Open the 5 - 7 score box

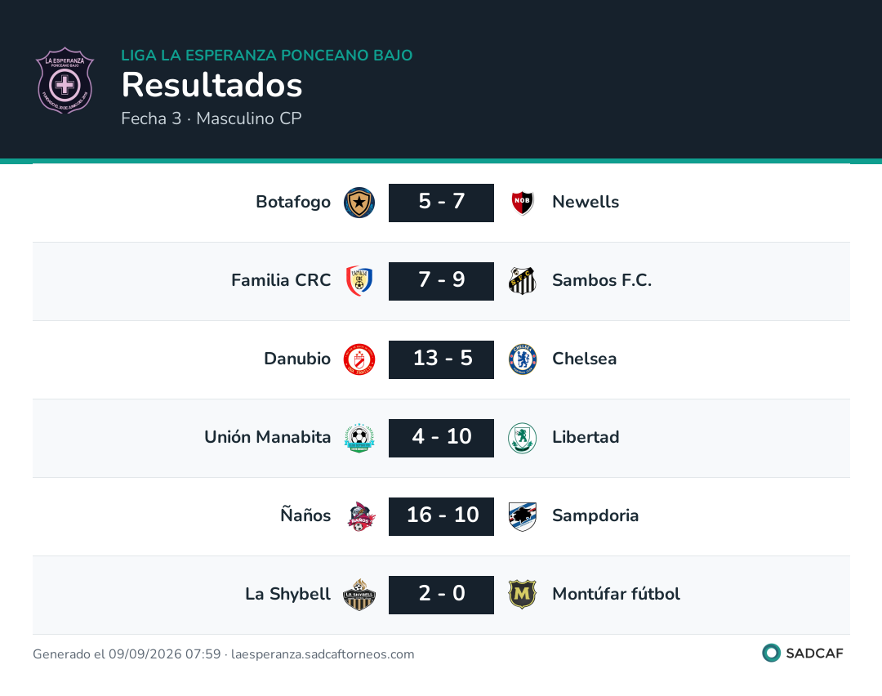pos(441,203)
